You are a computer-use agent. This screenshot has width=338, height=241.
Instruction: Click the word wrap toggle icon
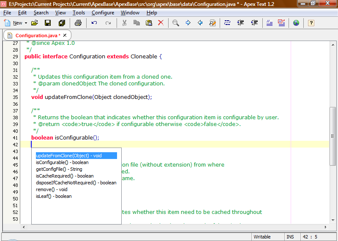227,23
